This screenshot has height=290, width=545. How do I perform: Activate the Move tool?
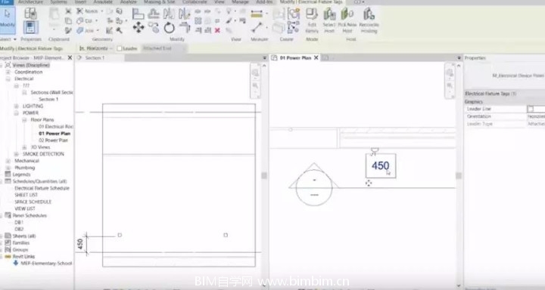pyautogui.click(x=139, y=27)
